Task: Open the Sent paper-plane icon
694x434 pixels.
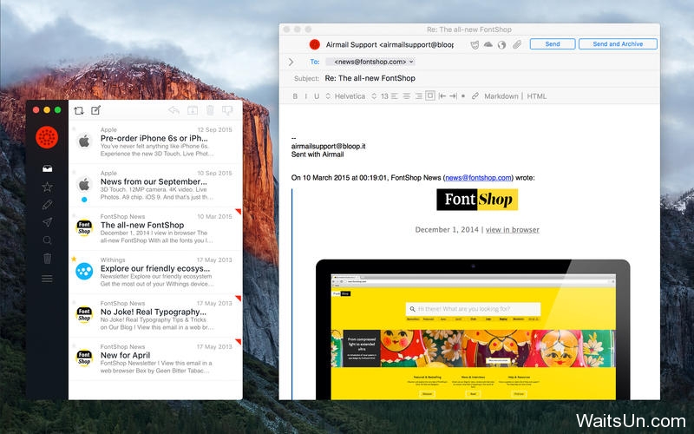Action: click(48, 222)
